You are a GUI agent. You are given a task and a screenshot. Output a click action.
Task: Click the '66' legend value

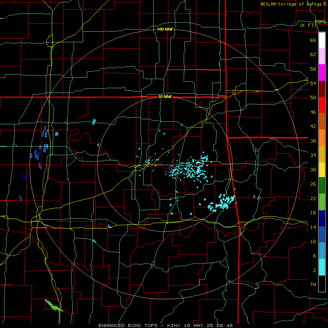313,40
